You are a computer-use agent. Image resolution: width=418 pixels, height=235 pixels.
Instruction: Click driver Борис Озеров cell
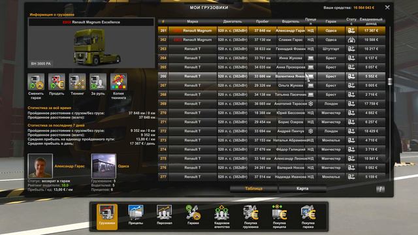tap(291, 122)
